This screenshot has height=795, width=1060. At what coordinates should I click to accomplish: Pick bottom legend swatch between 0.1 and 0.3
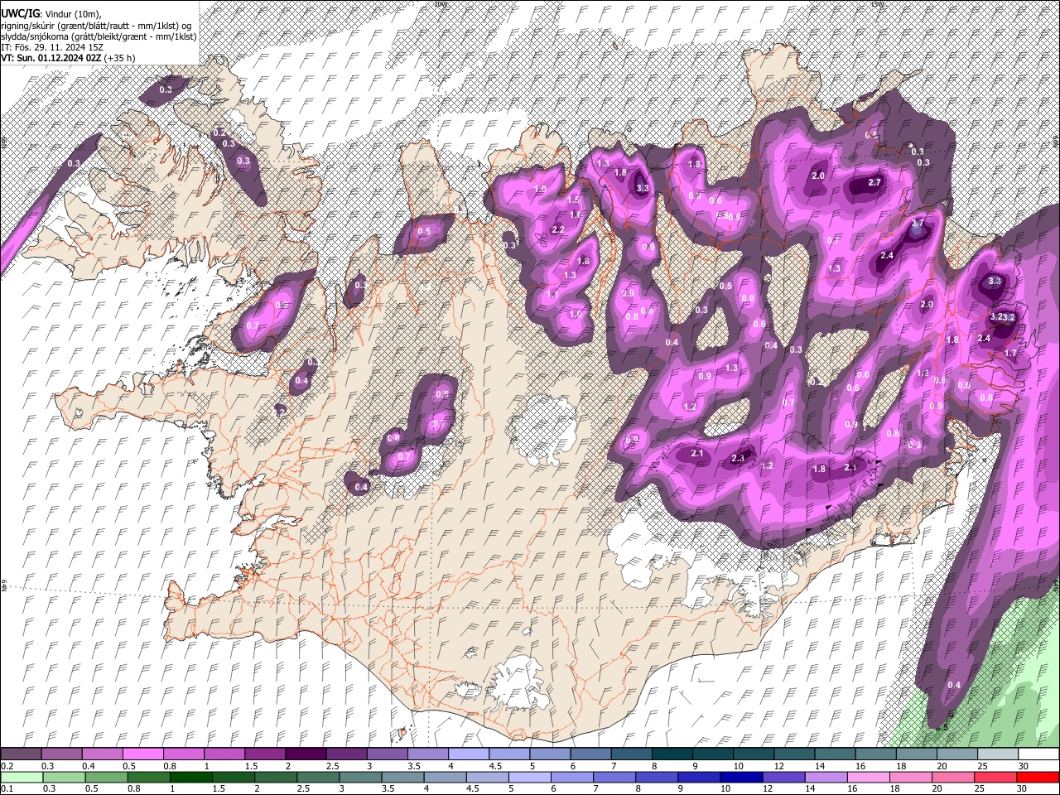click(21, 777)
